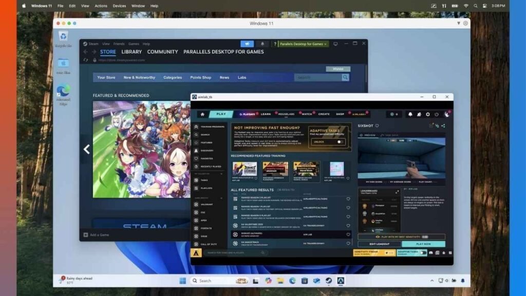Collapse the My Collection sidebar section
The image size is (526, 296).
coord(222,174)
